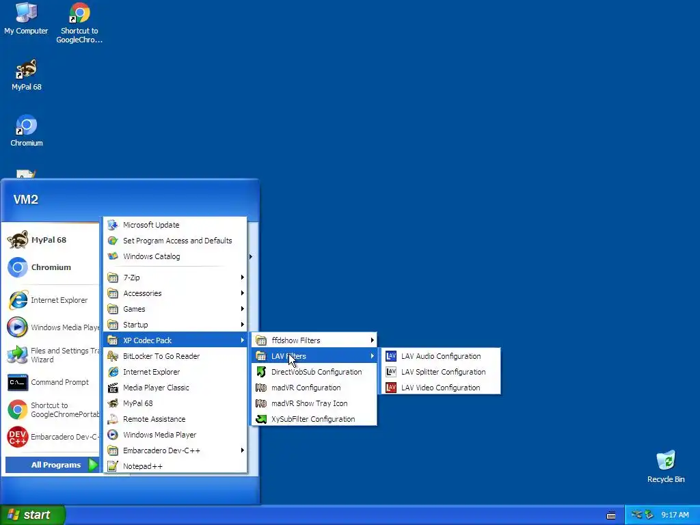Expand the Accessories folder

[175, 293]
